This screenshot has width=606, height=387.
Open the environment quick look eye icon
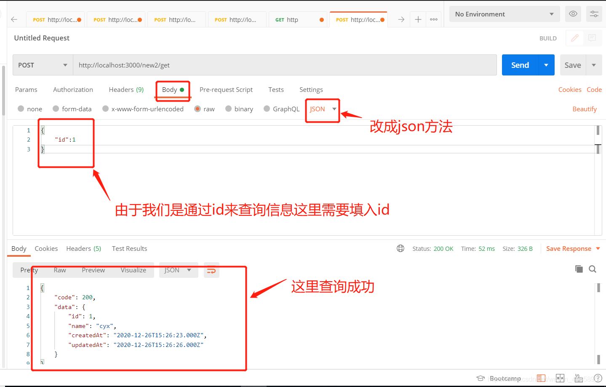point(573,13)
